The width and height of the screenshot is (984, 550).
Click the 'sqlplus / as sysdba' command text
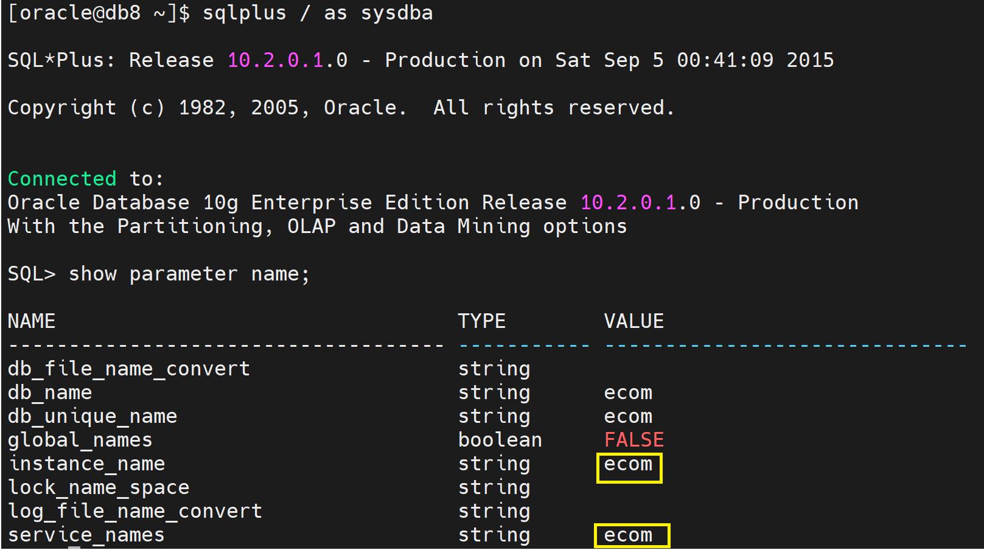[x=318, y=13]
